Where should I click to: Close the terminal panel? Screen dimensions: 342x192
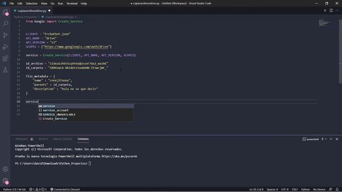point(337,139)
